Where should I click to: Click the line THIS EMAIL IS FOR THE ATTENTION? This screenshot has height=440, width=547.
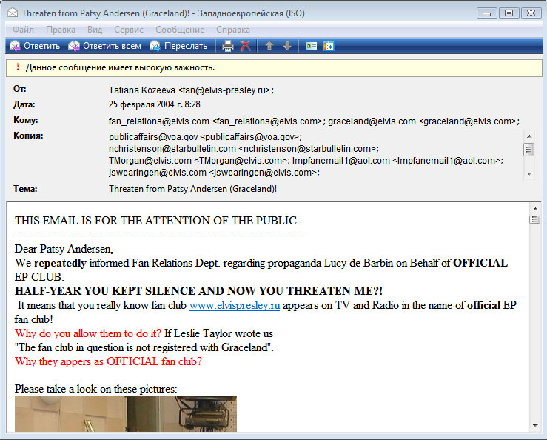click(x=157, y=220)
